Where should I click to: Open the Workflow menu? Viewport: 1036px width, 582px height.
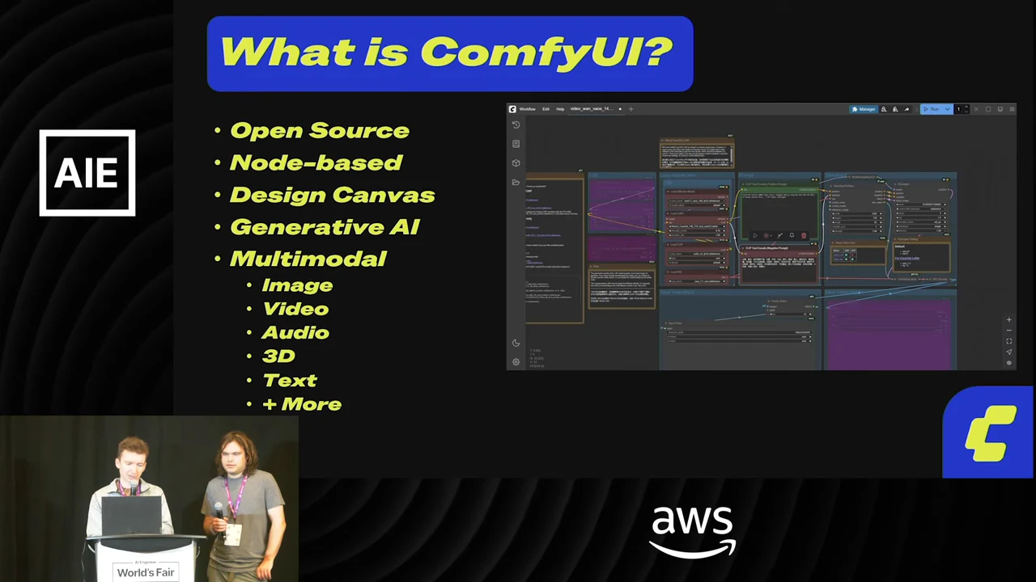528,109
